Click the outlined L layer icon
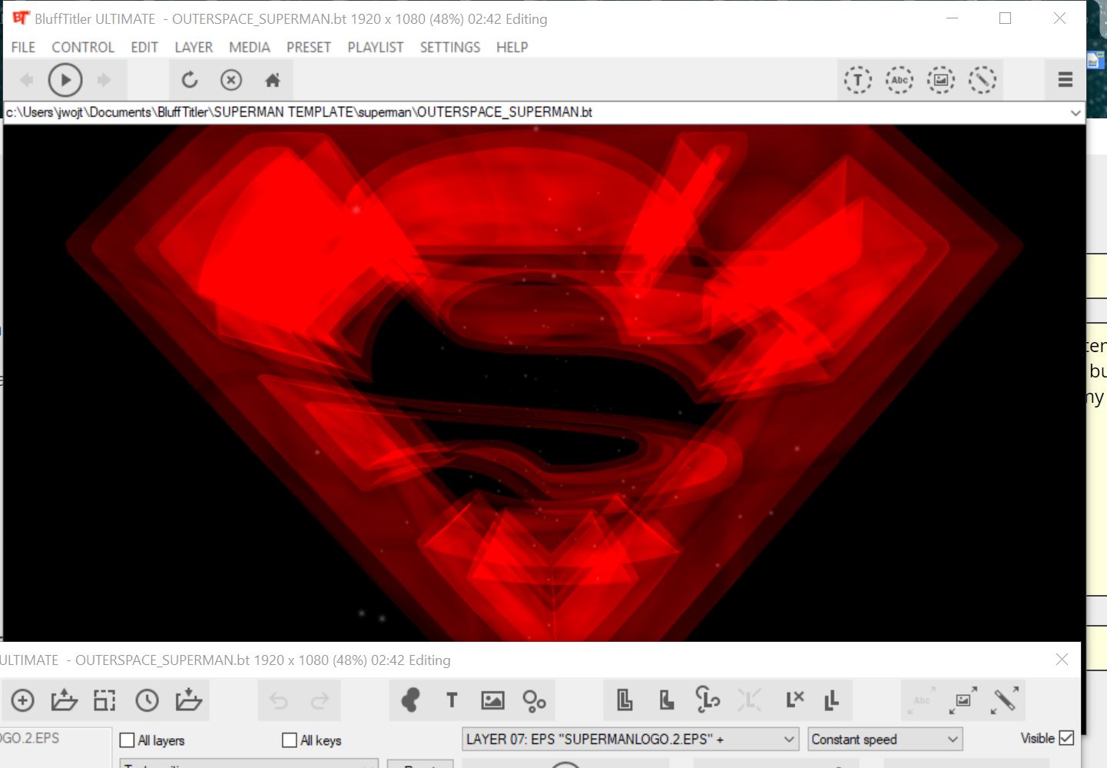This screenshot has height=768, width=1107. (x=625, y=700)
